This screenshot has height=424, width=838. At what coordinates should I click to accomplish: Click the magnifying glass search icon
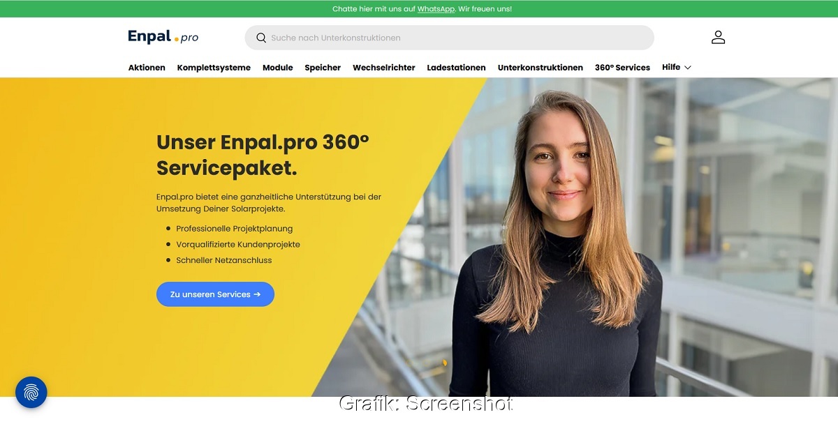click(x=261, y=38)
